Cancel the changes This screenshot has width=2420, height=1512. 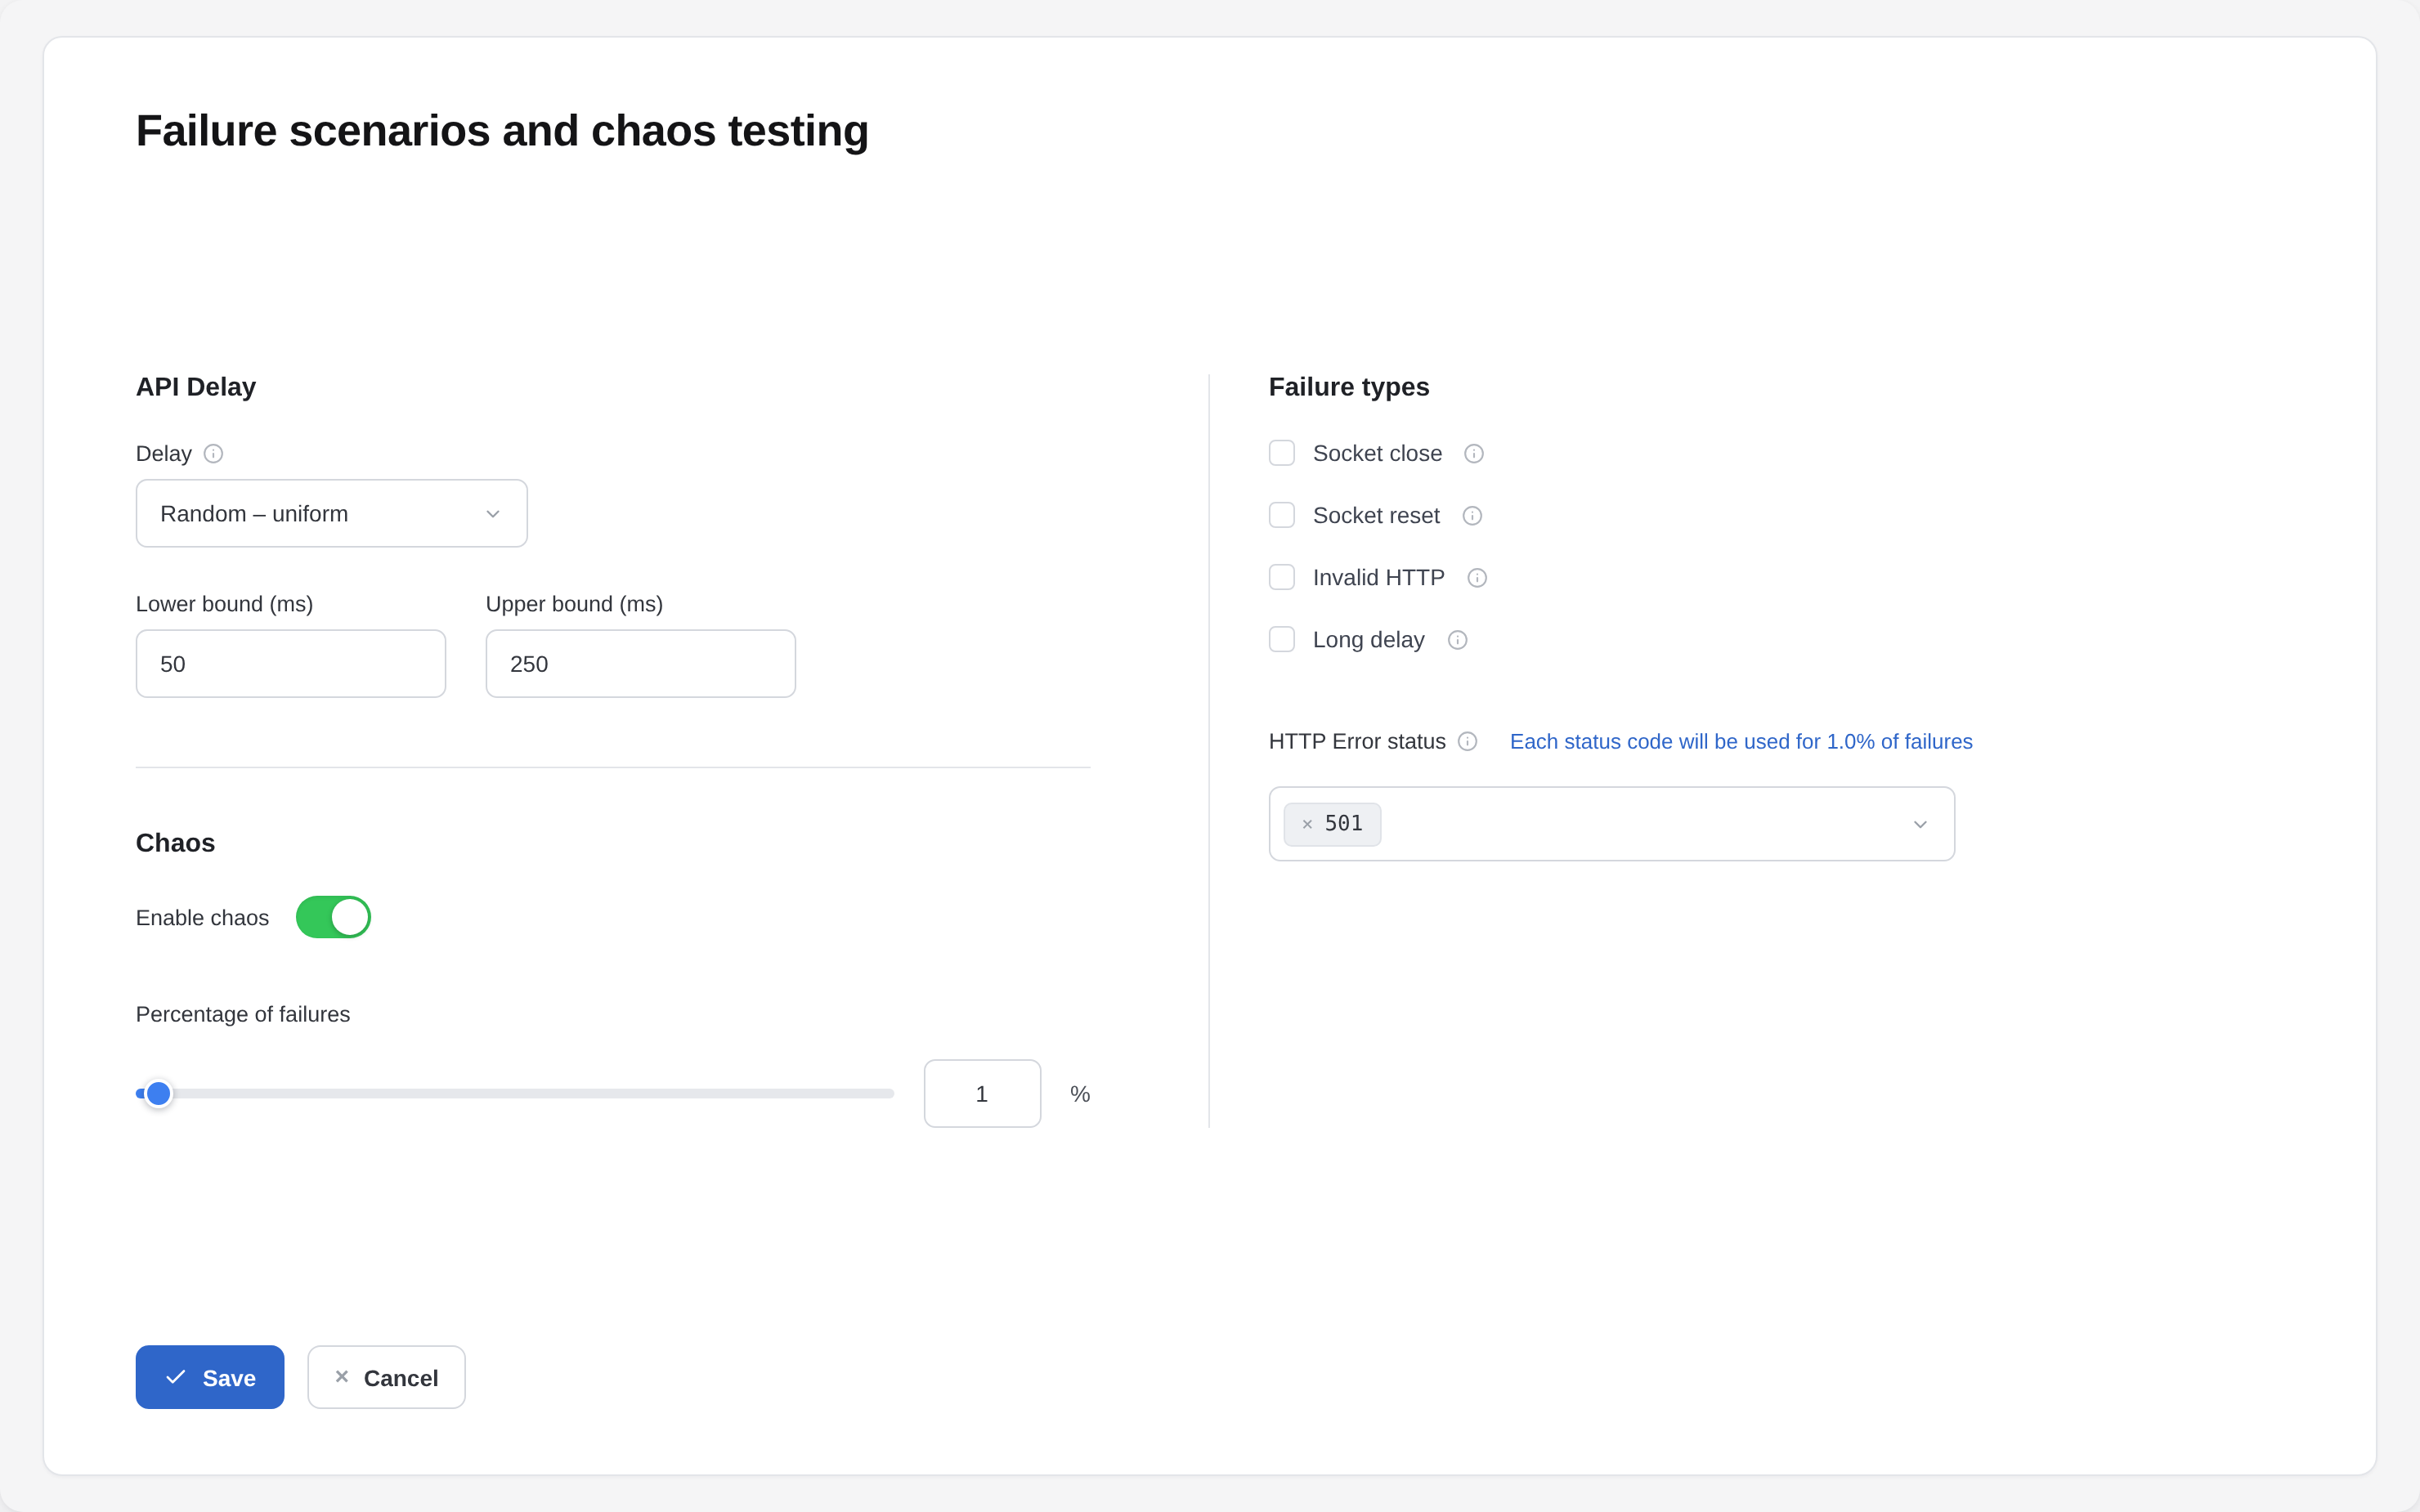[x=386, y=1377]
